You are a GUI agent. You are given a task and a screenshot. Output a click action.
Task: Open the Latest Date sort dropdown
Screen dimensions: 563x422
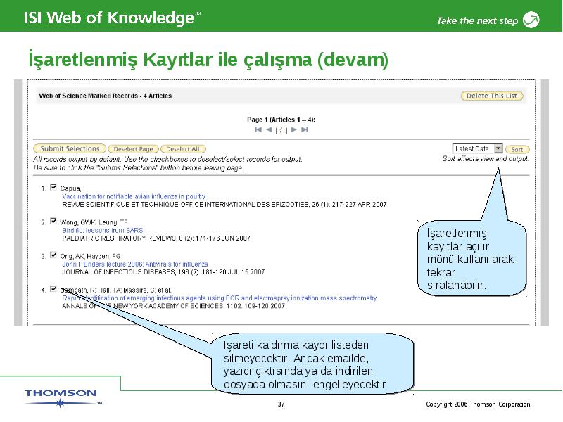(x=477, y=148)
